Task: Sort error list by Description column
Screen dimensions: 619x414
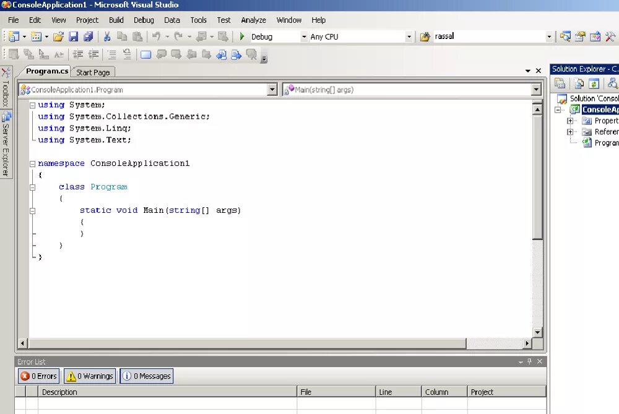Action: coord(167,392)
